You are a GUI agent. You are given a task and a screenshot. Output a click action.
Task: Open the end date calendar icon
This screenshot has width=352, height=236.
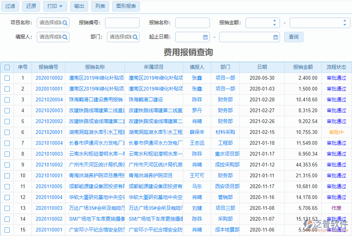pos(275,37)
